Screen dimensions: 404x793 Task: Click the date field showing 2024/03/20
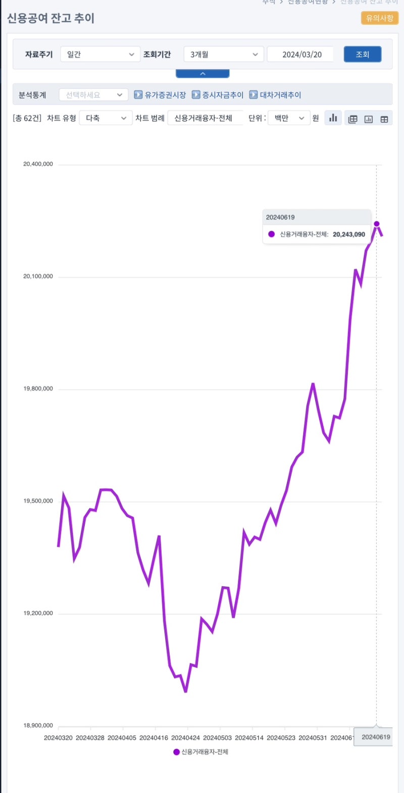(x=301, y=54)
